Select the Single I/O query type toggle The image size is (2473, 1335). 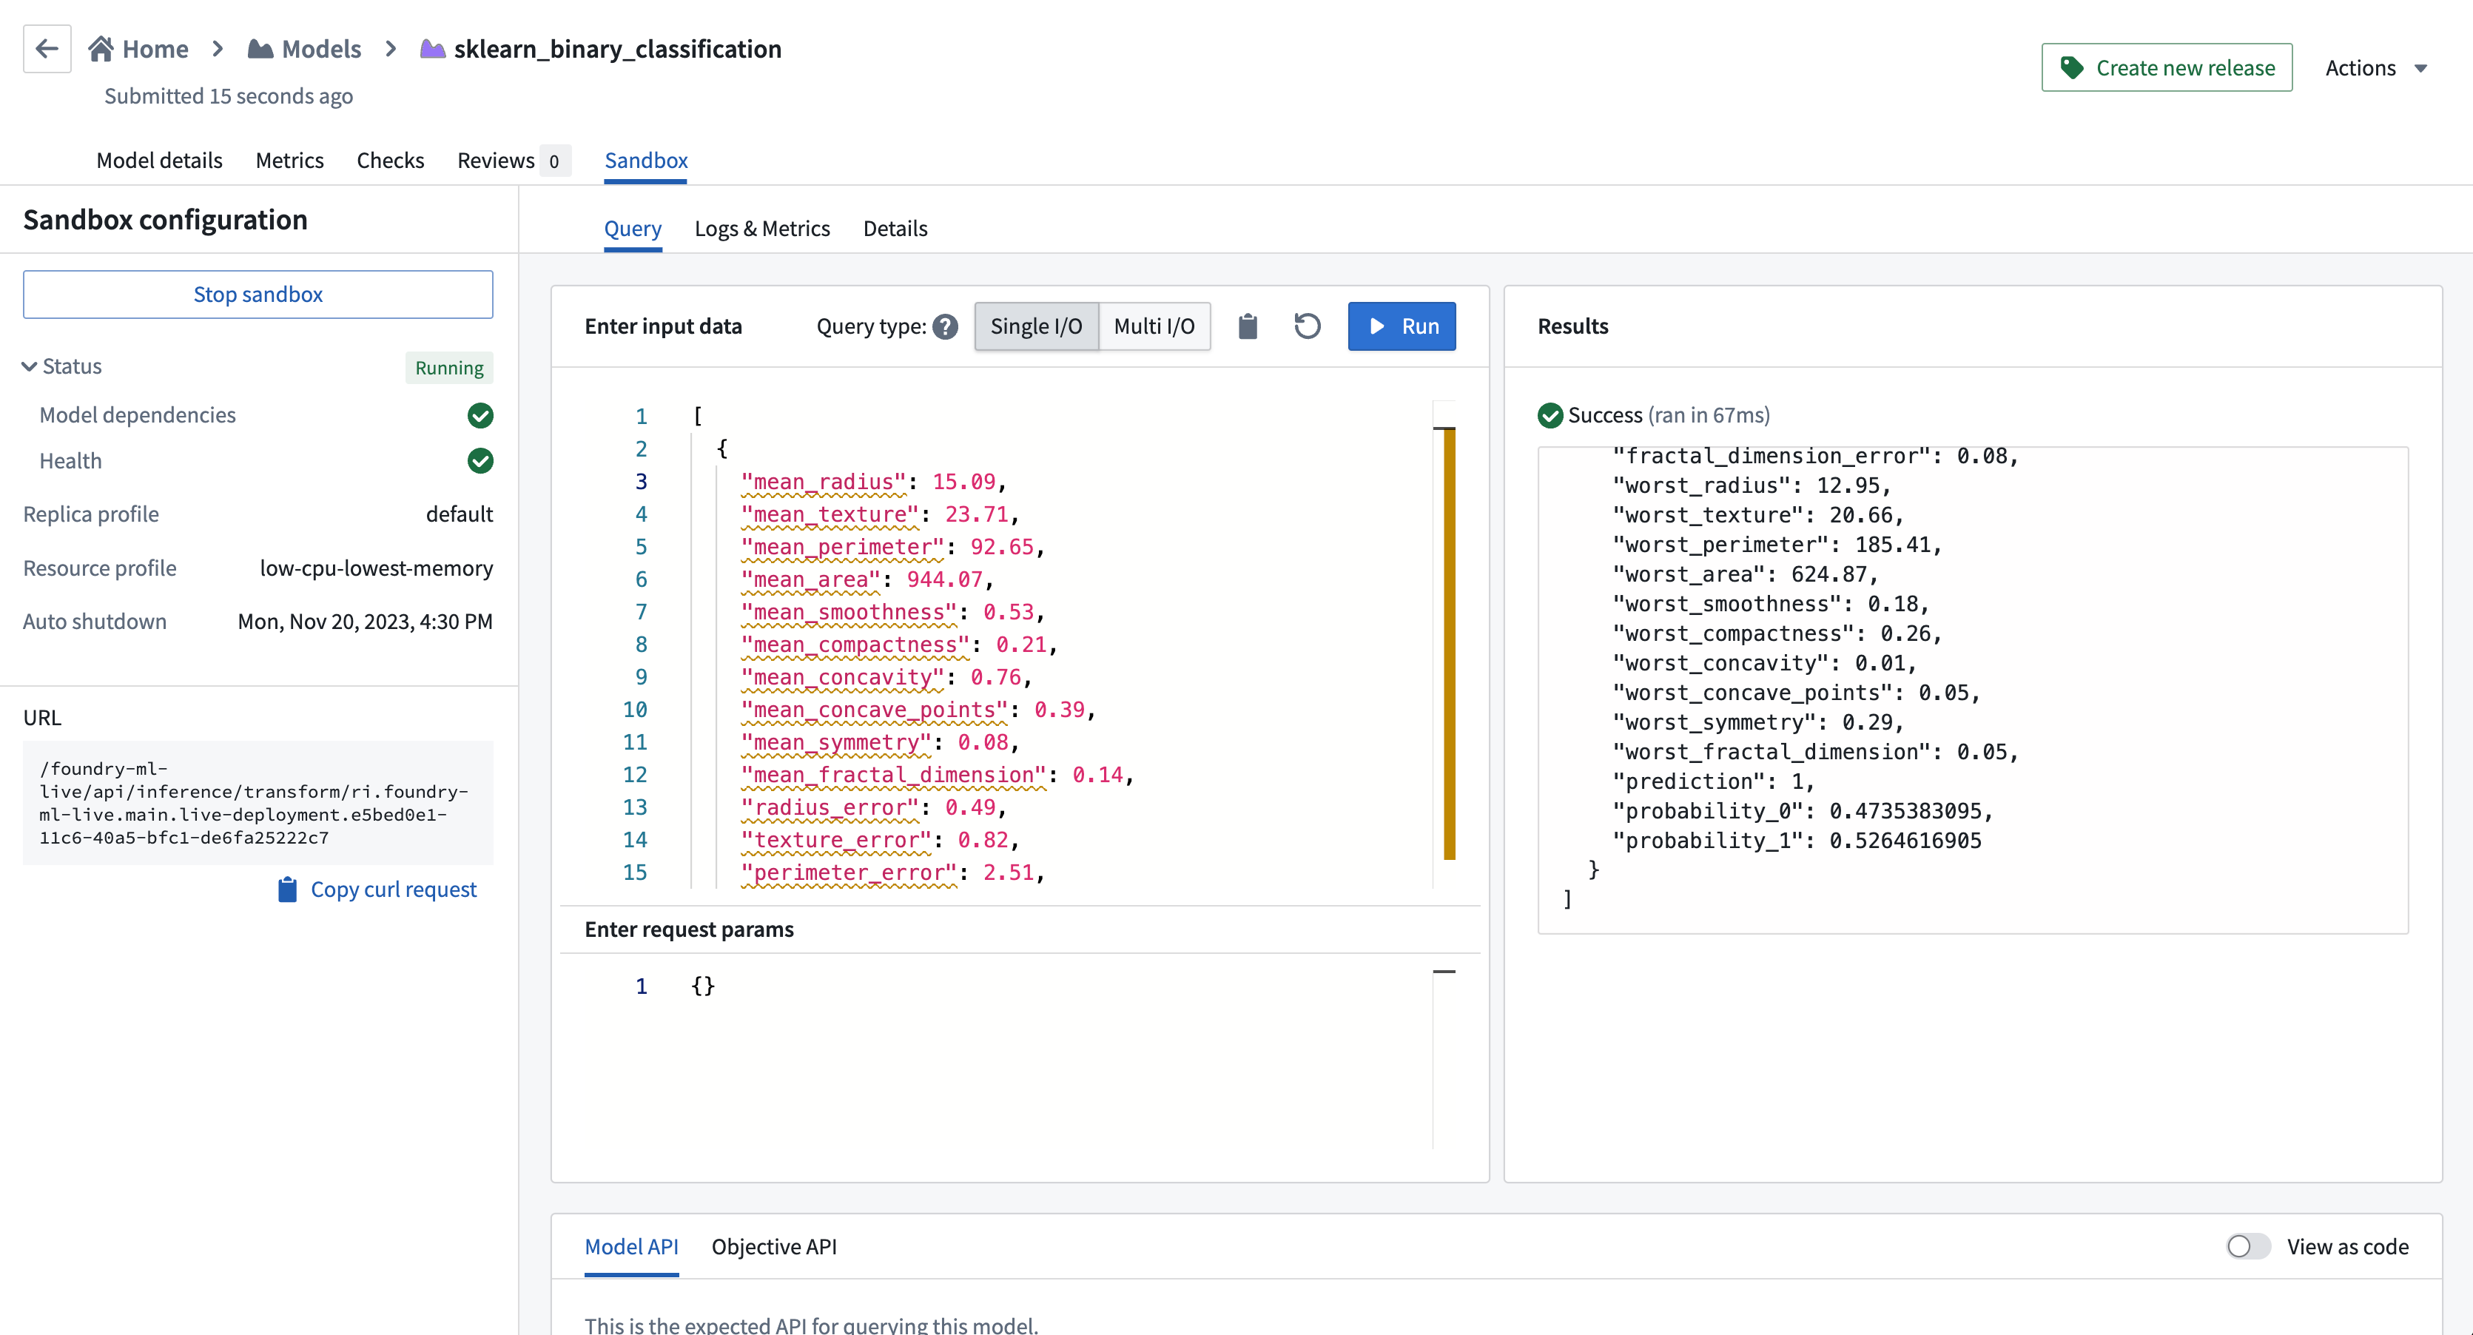(x=1034, y=326)
